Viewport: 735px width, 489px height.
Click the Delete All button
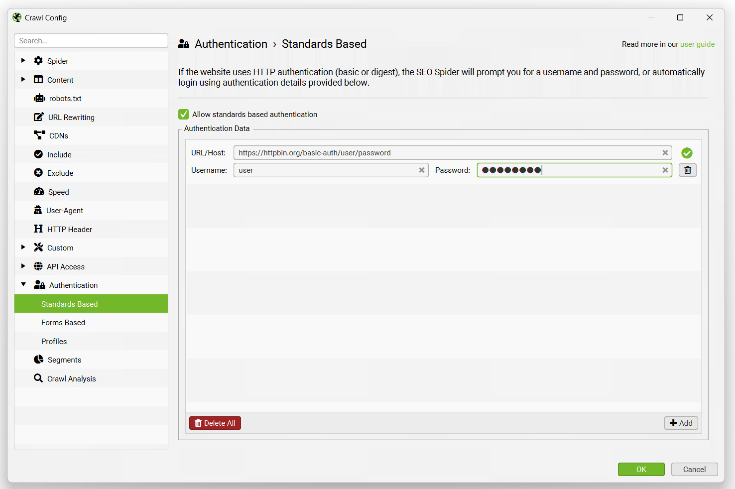(x=215, y=423)
